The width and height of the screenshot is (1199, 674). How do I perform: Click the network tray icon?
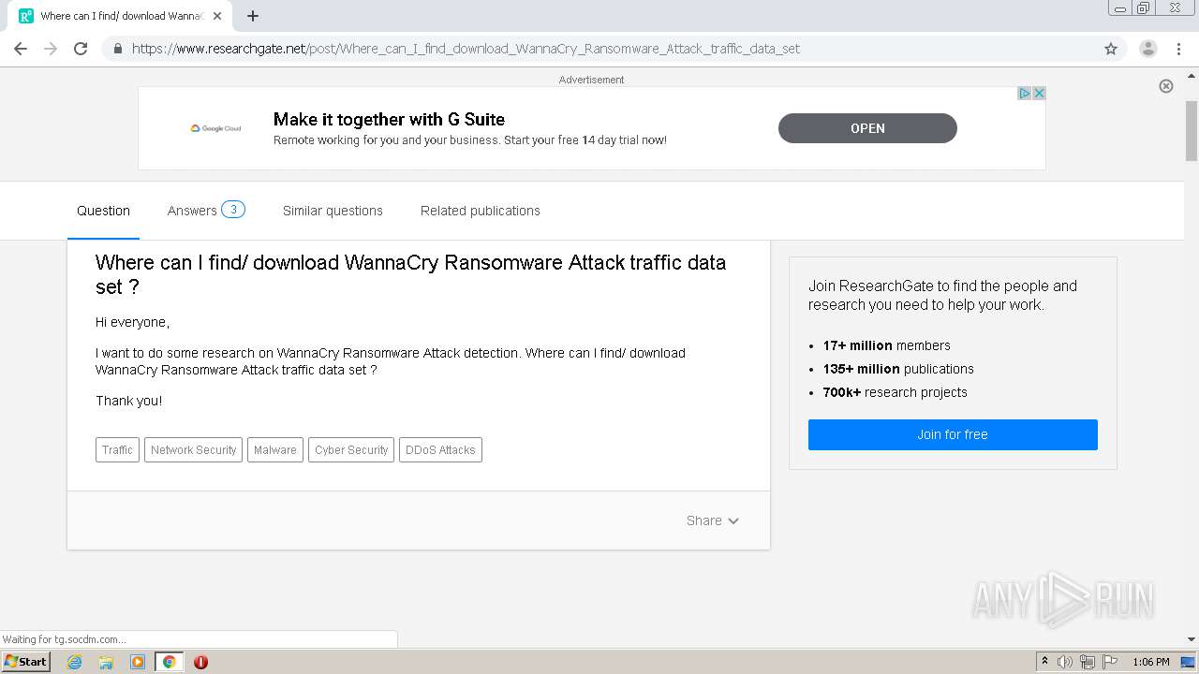coord(1088,662)
